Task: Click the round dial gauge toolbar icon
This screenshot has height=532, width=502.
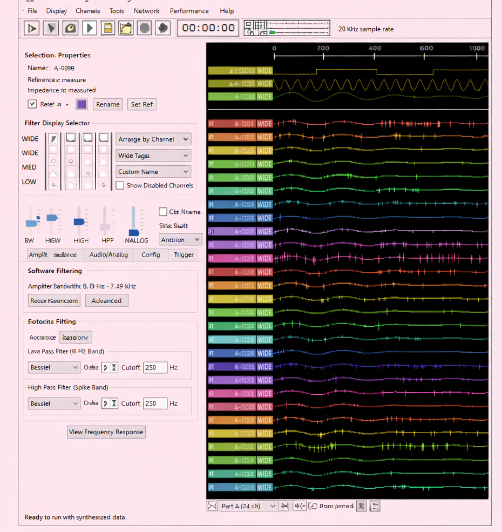Action: 70,28
